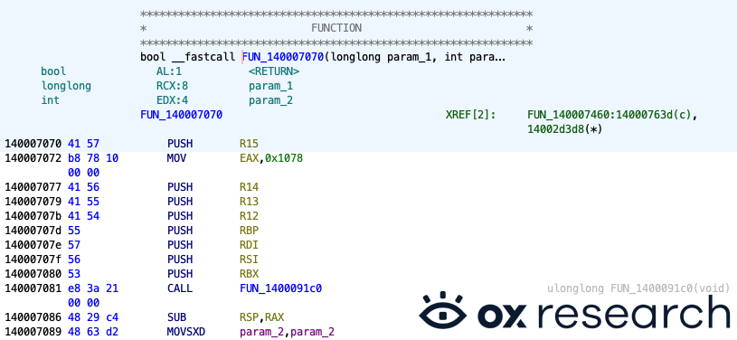This screenshot has width=737, height=340.
Task: Select the EDX:4 storage entry
Action: point(172,100)
